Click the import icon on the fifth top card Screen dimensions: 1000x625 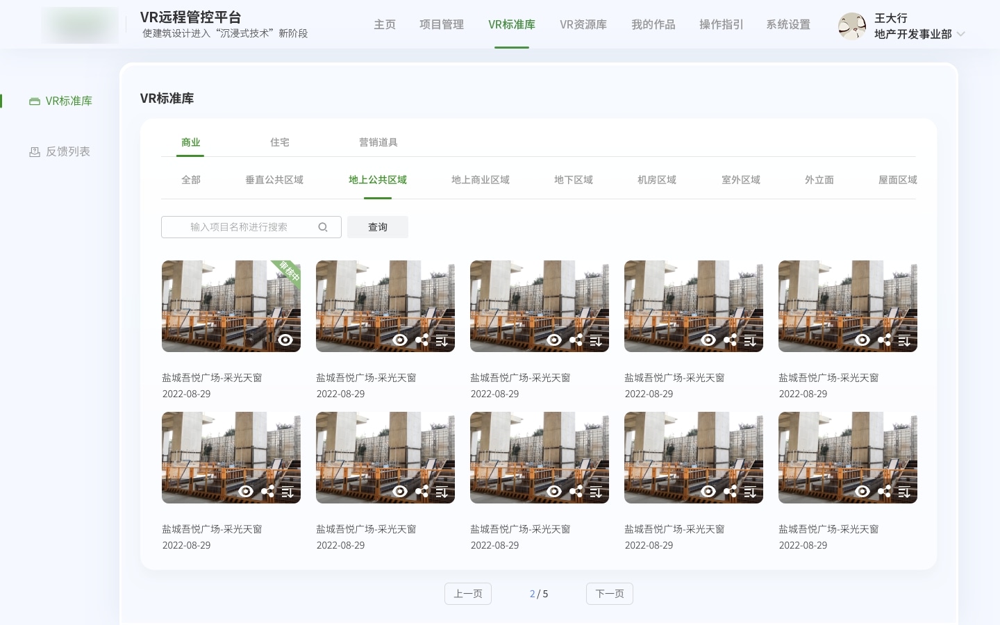[904, 341]
